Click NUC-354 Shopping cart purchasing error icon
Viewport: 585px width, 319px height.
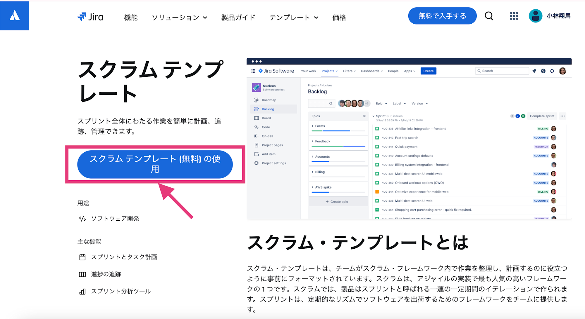377,210
